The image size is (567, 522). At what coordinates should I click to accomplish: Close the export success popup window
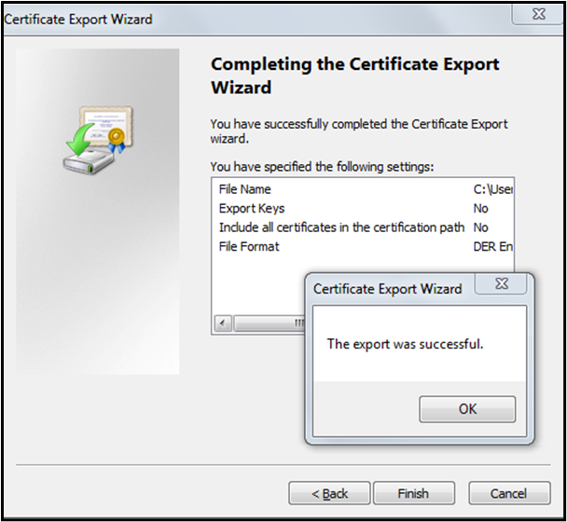tap(502, 284)
